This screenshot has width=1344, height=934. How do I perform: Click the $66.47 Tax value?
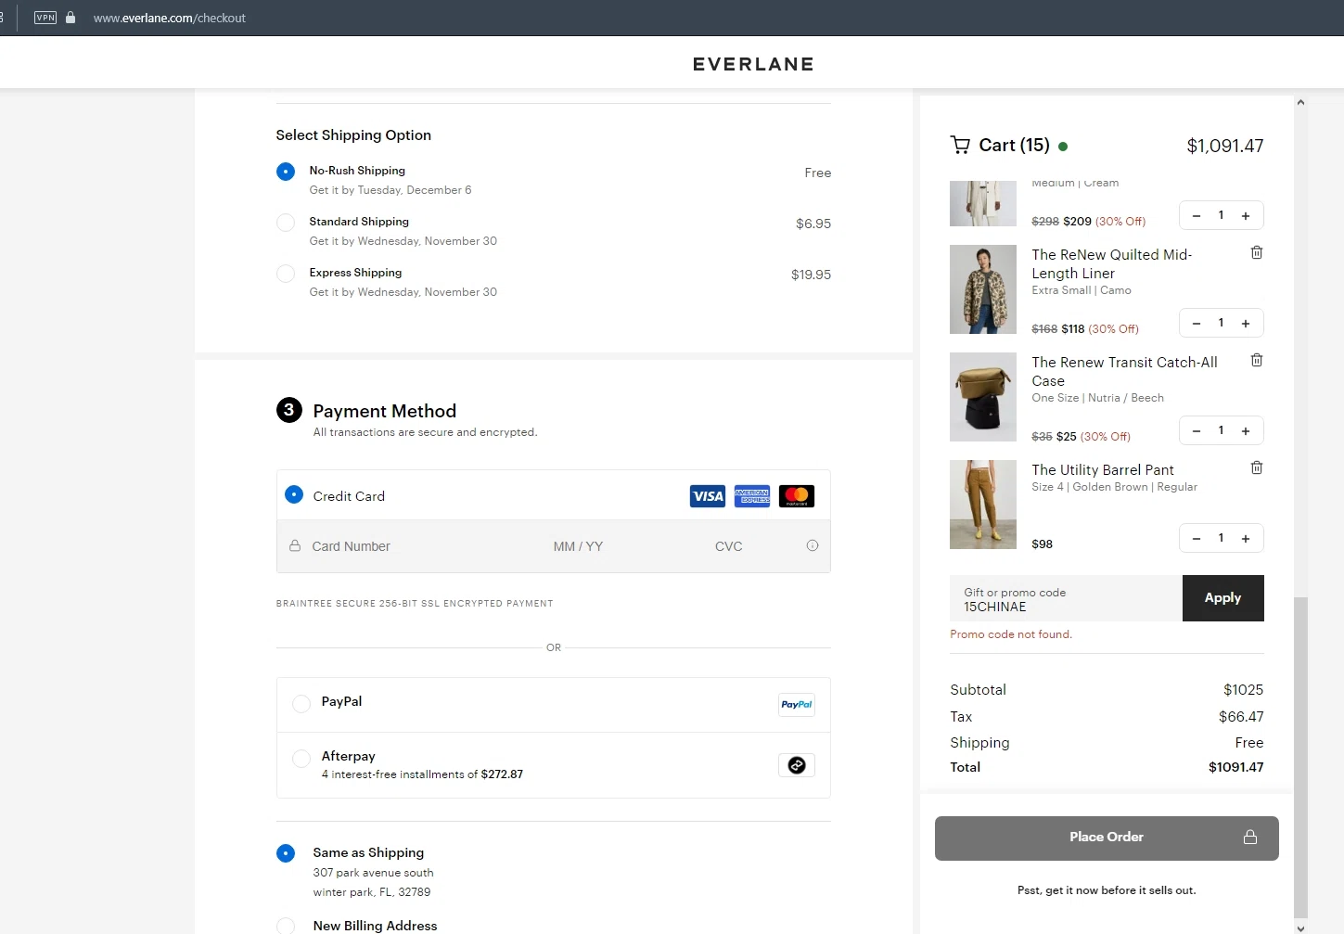[x=1241, y=716]
